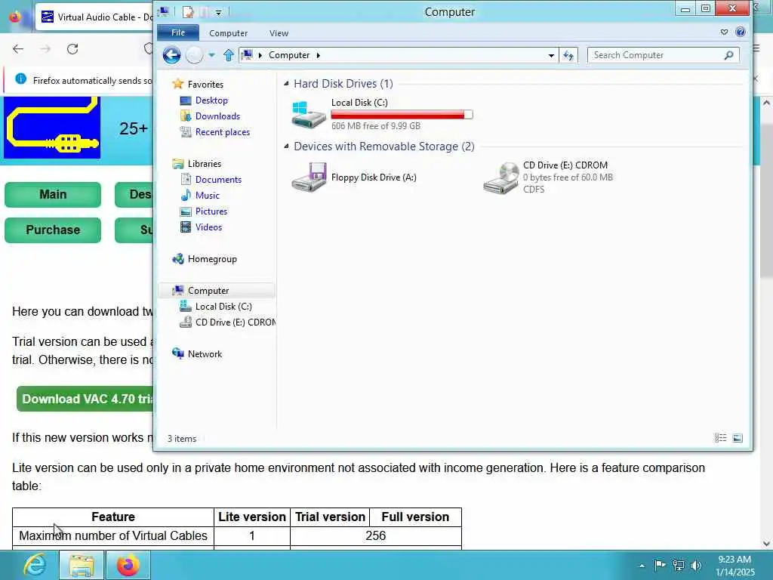Click the Back arrow in Computer window
773x580 pixels.
pos(171,54)
